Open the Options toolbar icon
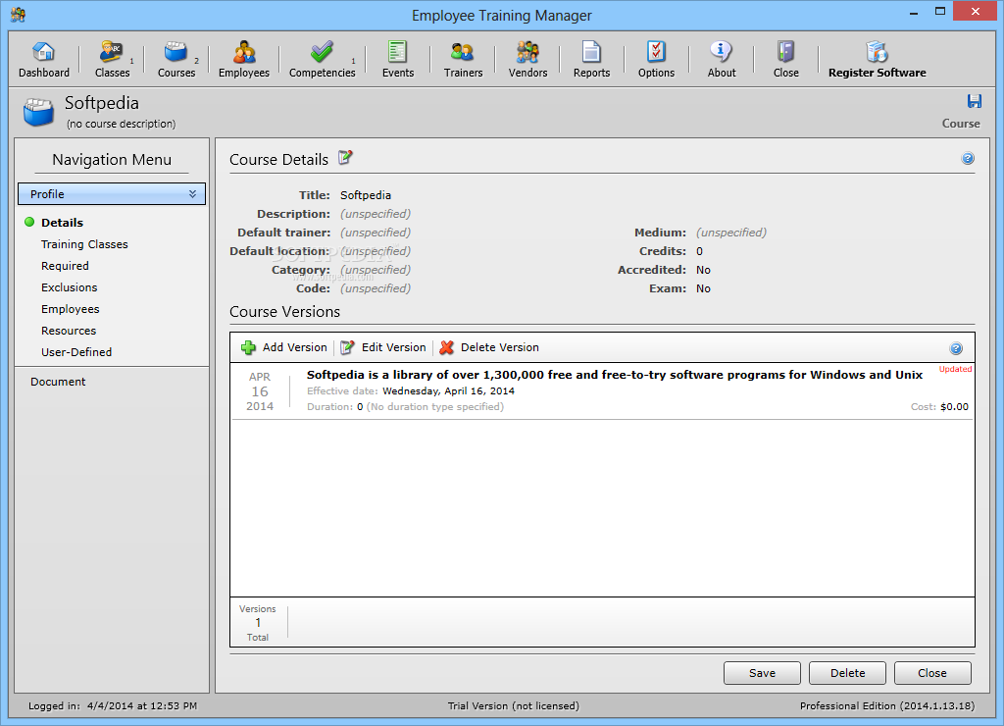 click(x=656, y=51)
